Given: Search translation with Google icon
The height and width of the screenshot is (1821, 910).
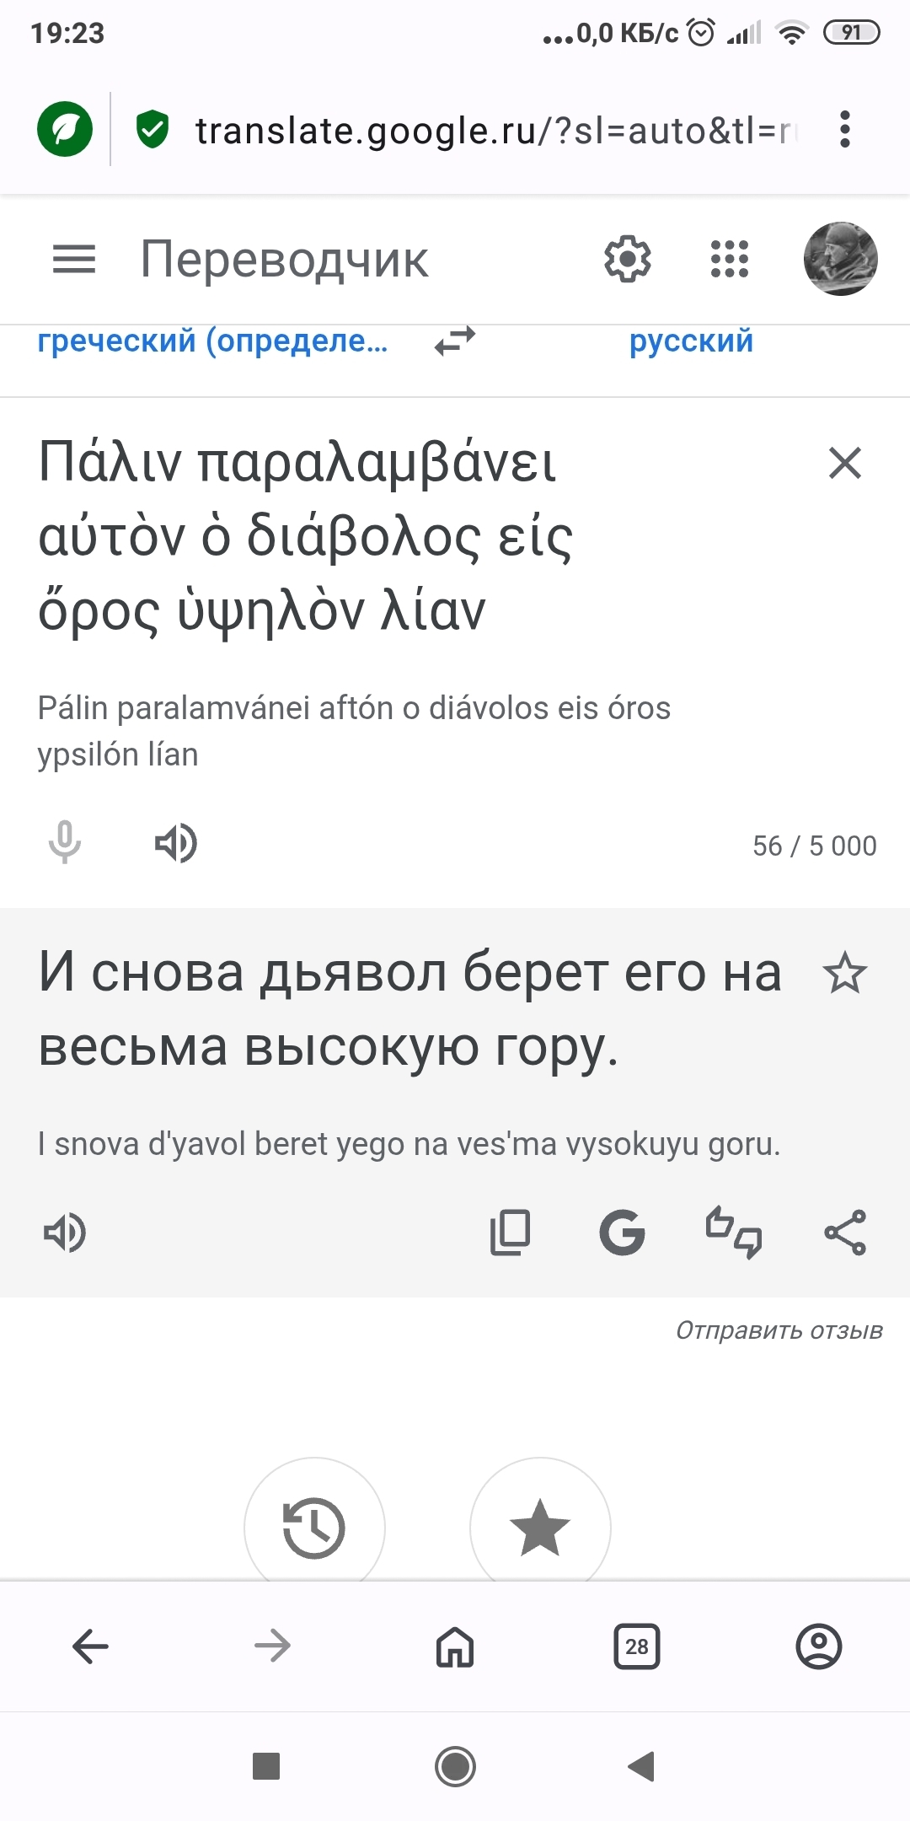Looking at the screenshot, I should [x=623, y=1233].
